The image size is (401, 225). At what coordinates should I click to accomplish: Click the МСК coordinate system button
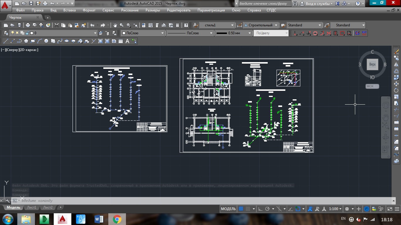(x=372, y=86)
